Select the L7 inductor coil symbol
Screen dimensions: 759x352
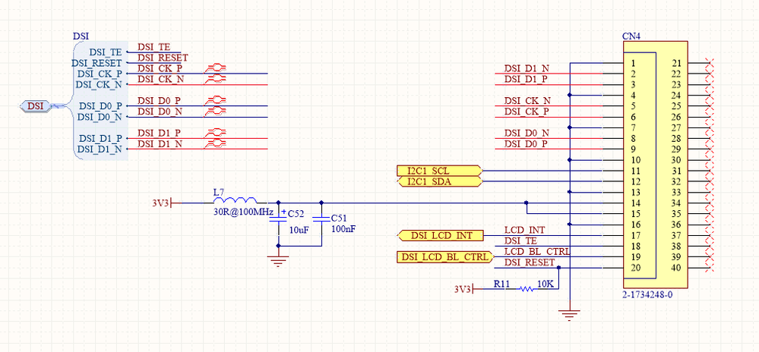click(x=236, y=200)
